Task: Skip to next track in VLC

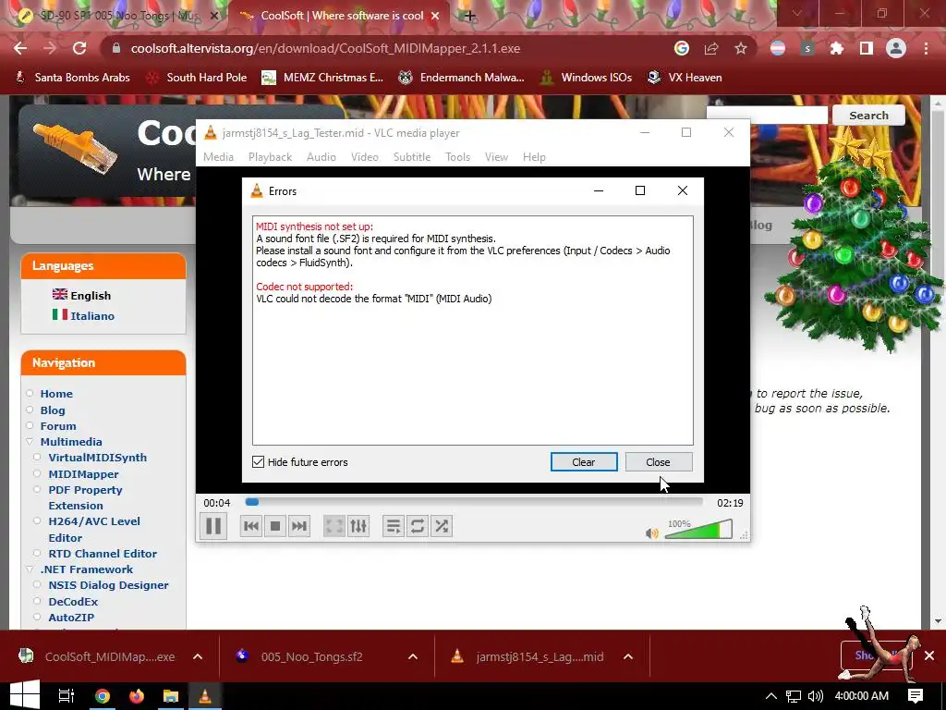Action: tap(299, 526)
